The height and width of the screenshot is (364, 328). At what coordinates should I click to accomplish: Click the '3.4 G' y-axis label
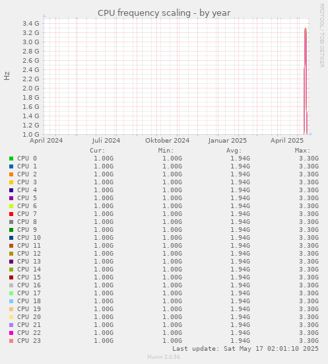pos(31,23)
